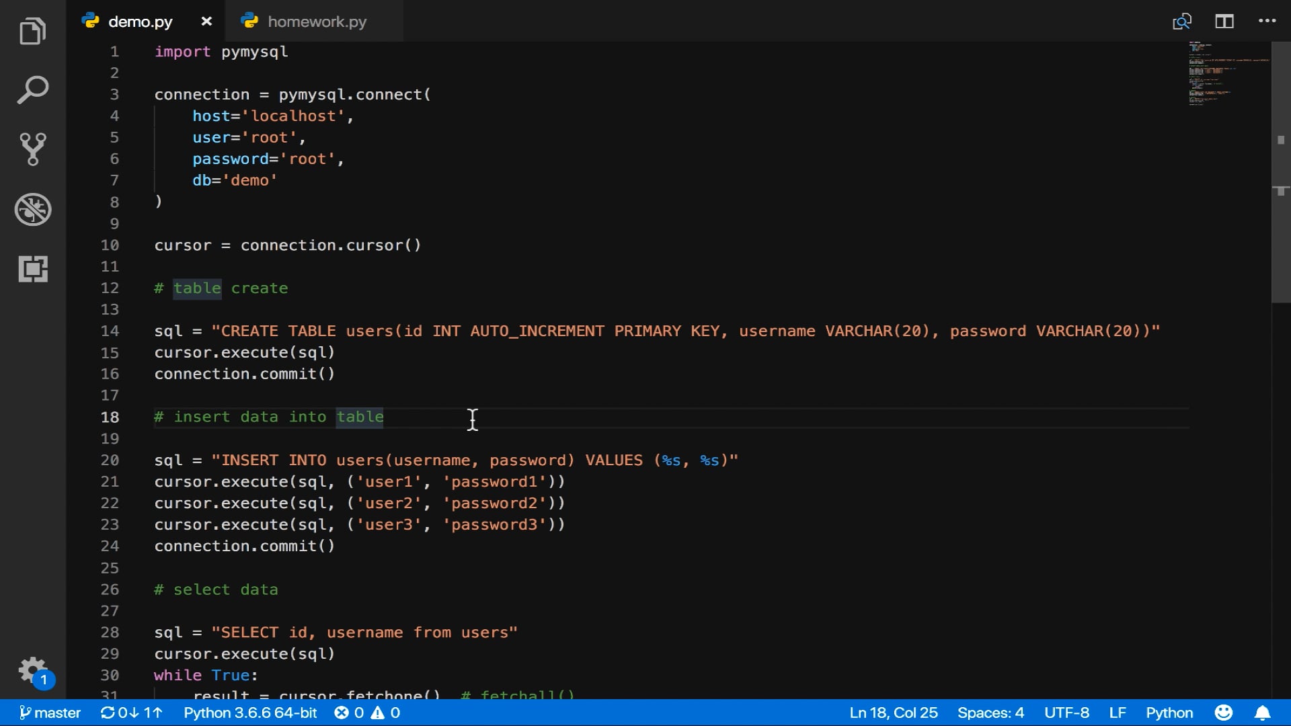
Task: Open the More Actions ellipsis menu
Action: point(1267,22)
